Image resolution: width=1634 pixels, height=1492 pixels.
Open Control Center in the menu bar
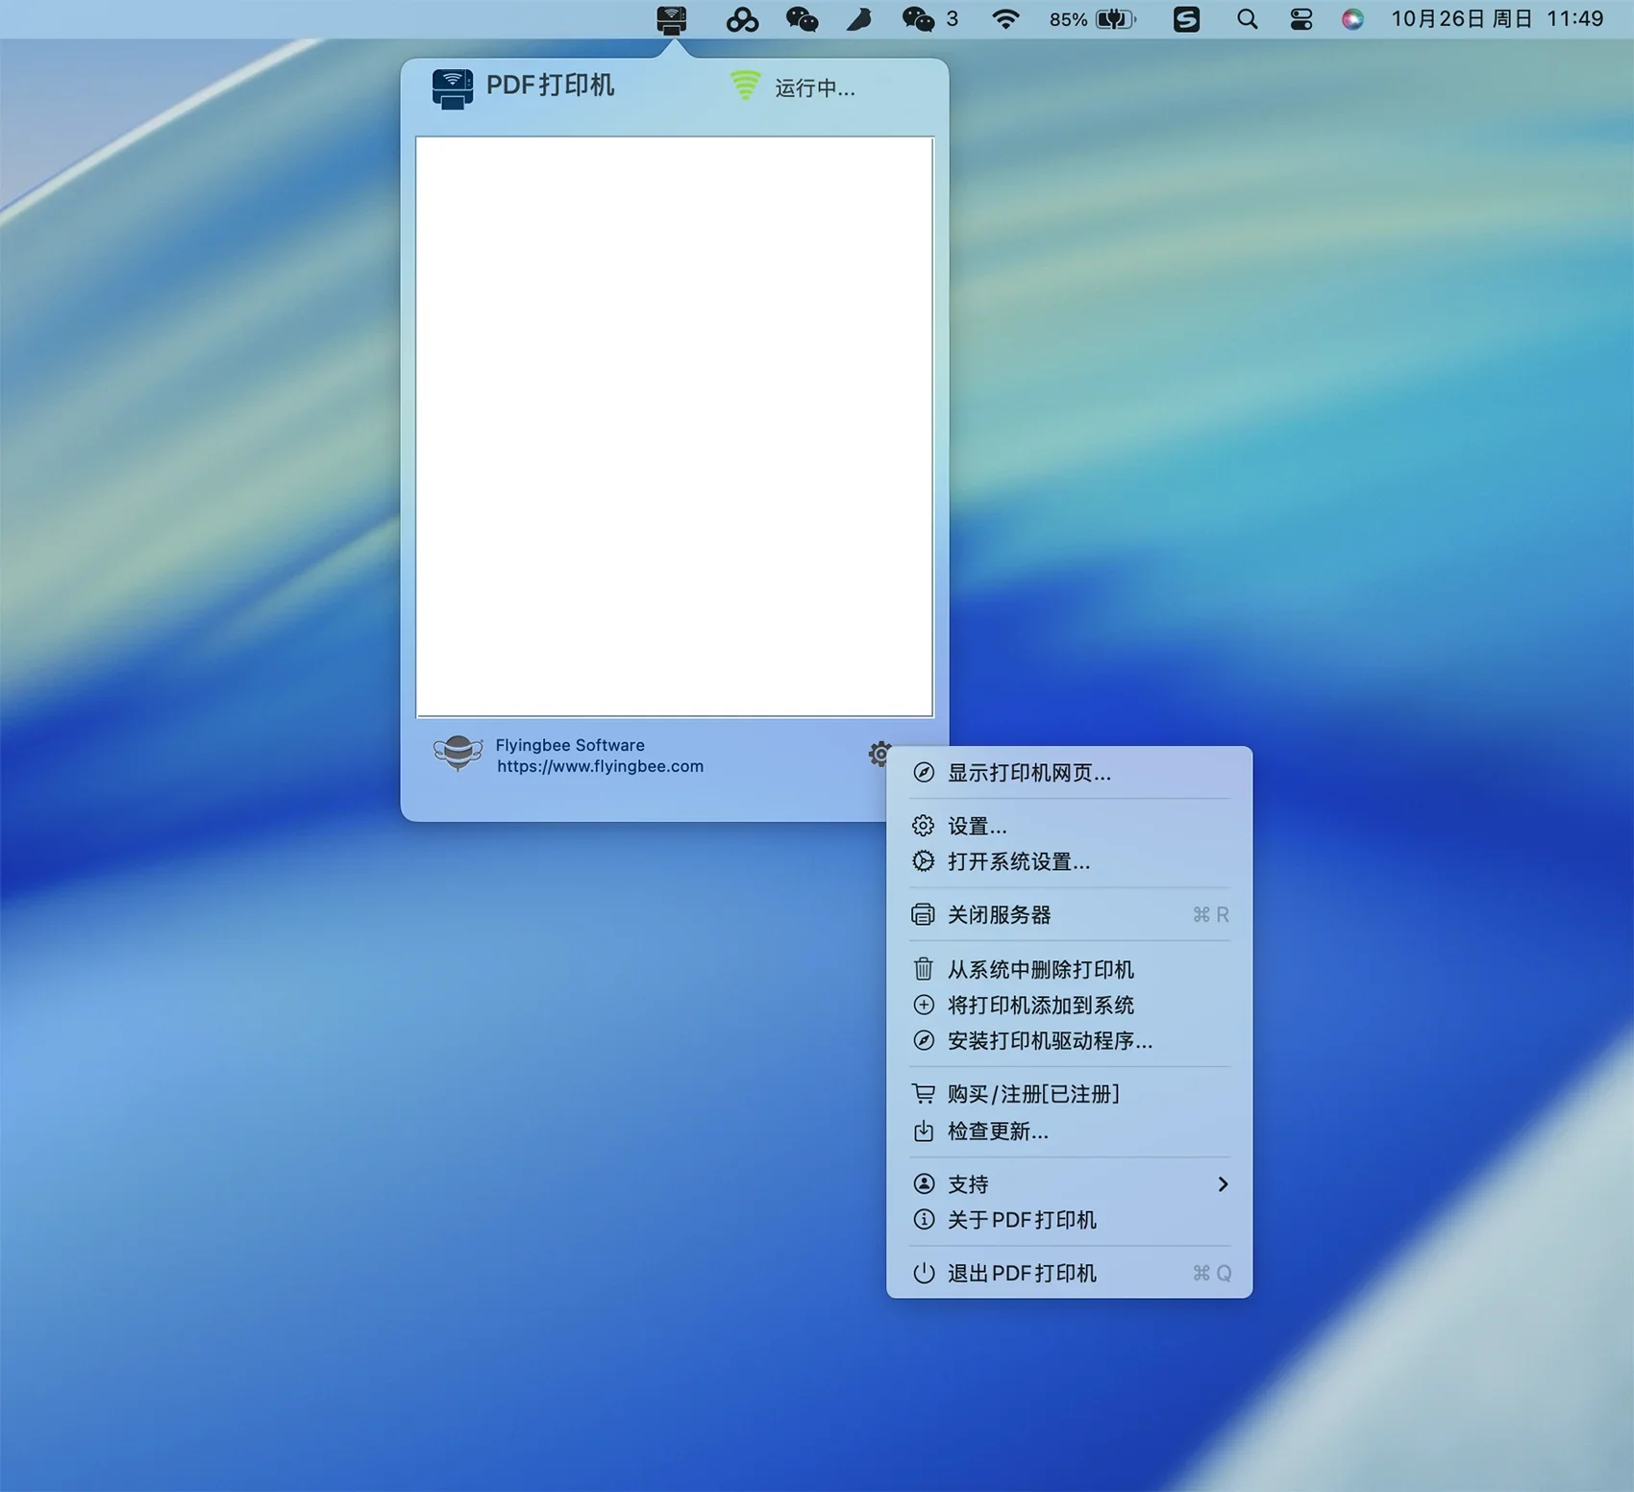tap(1300, 19)
